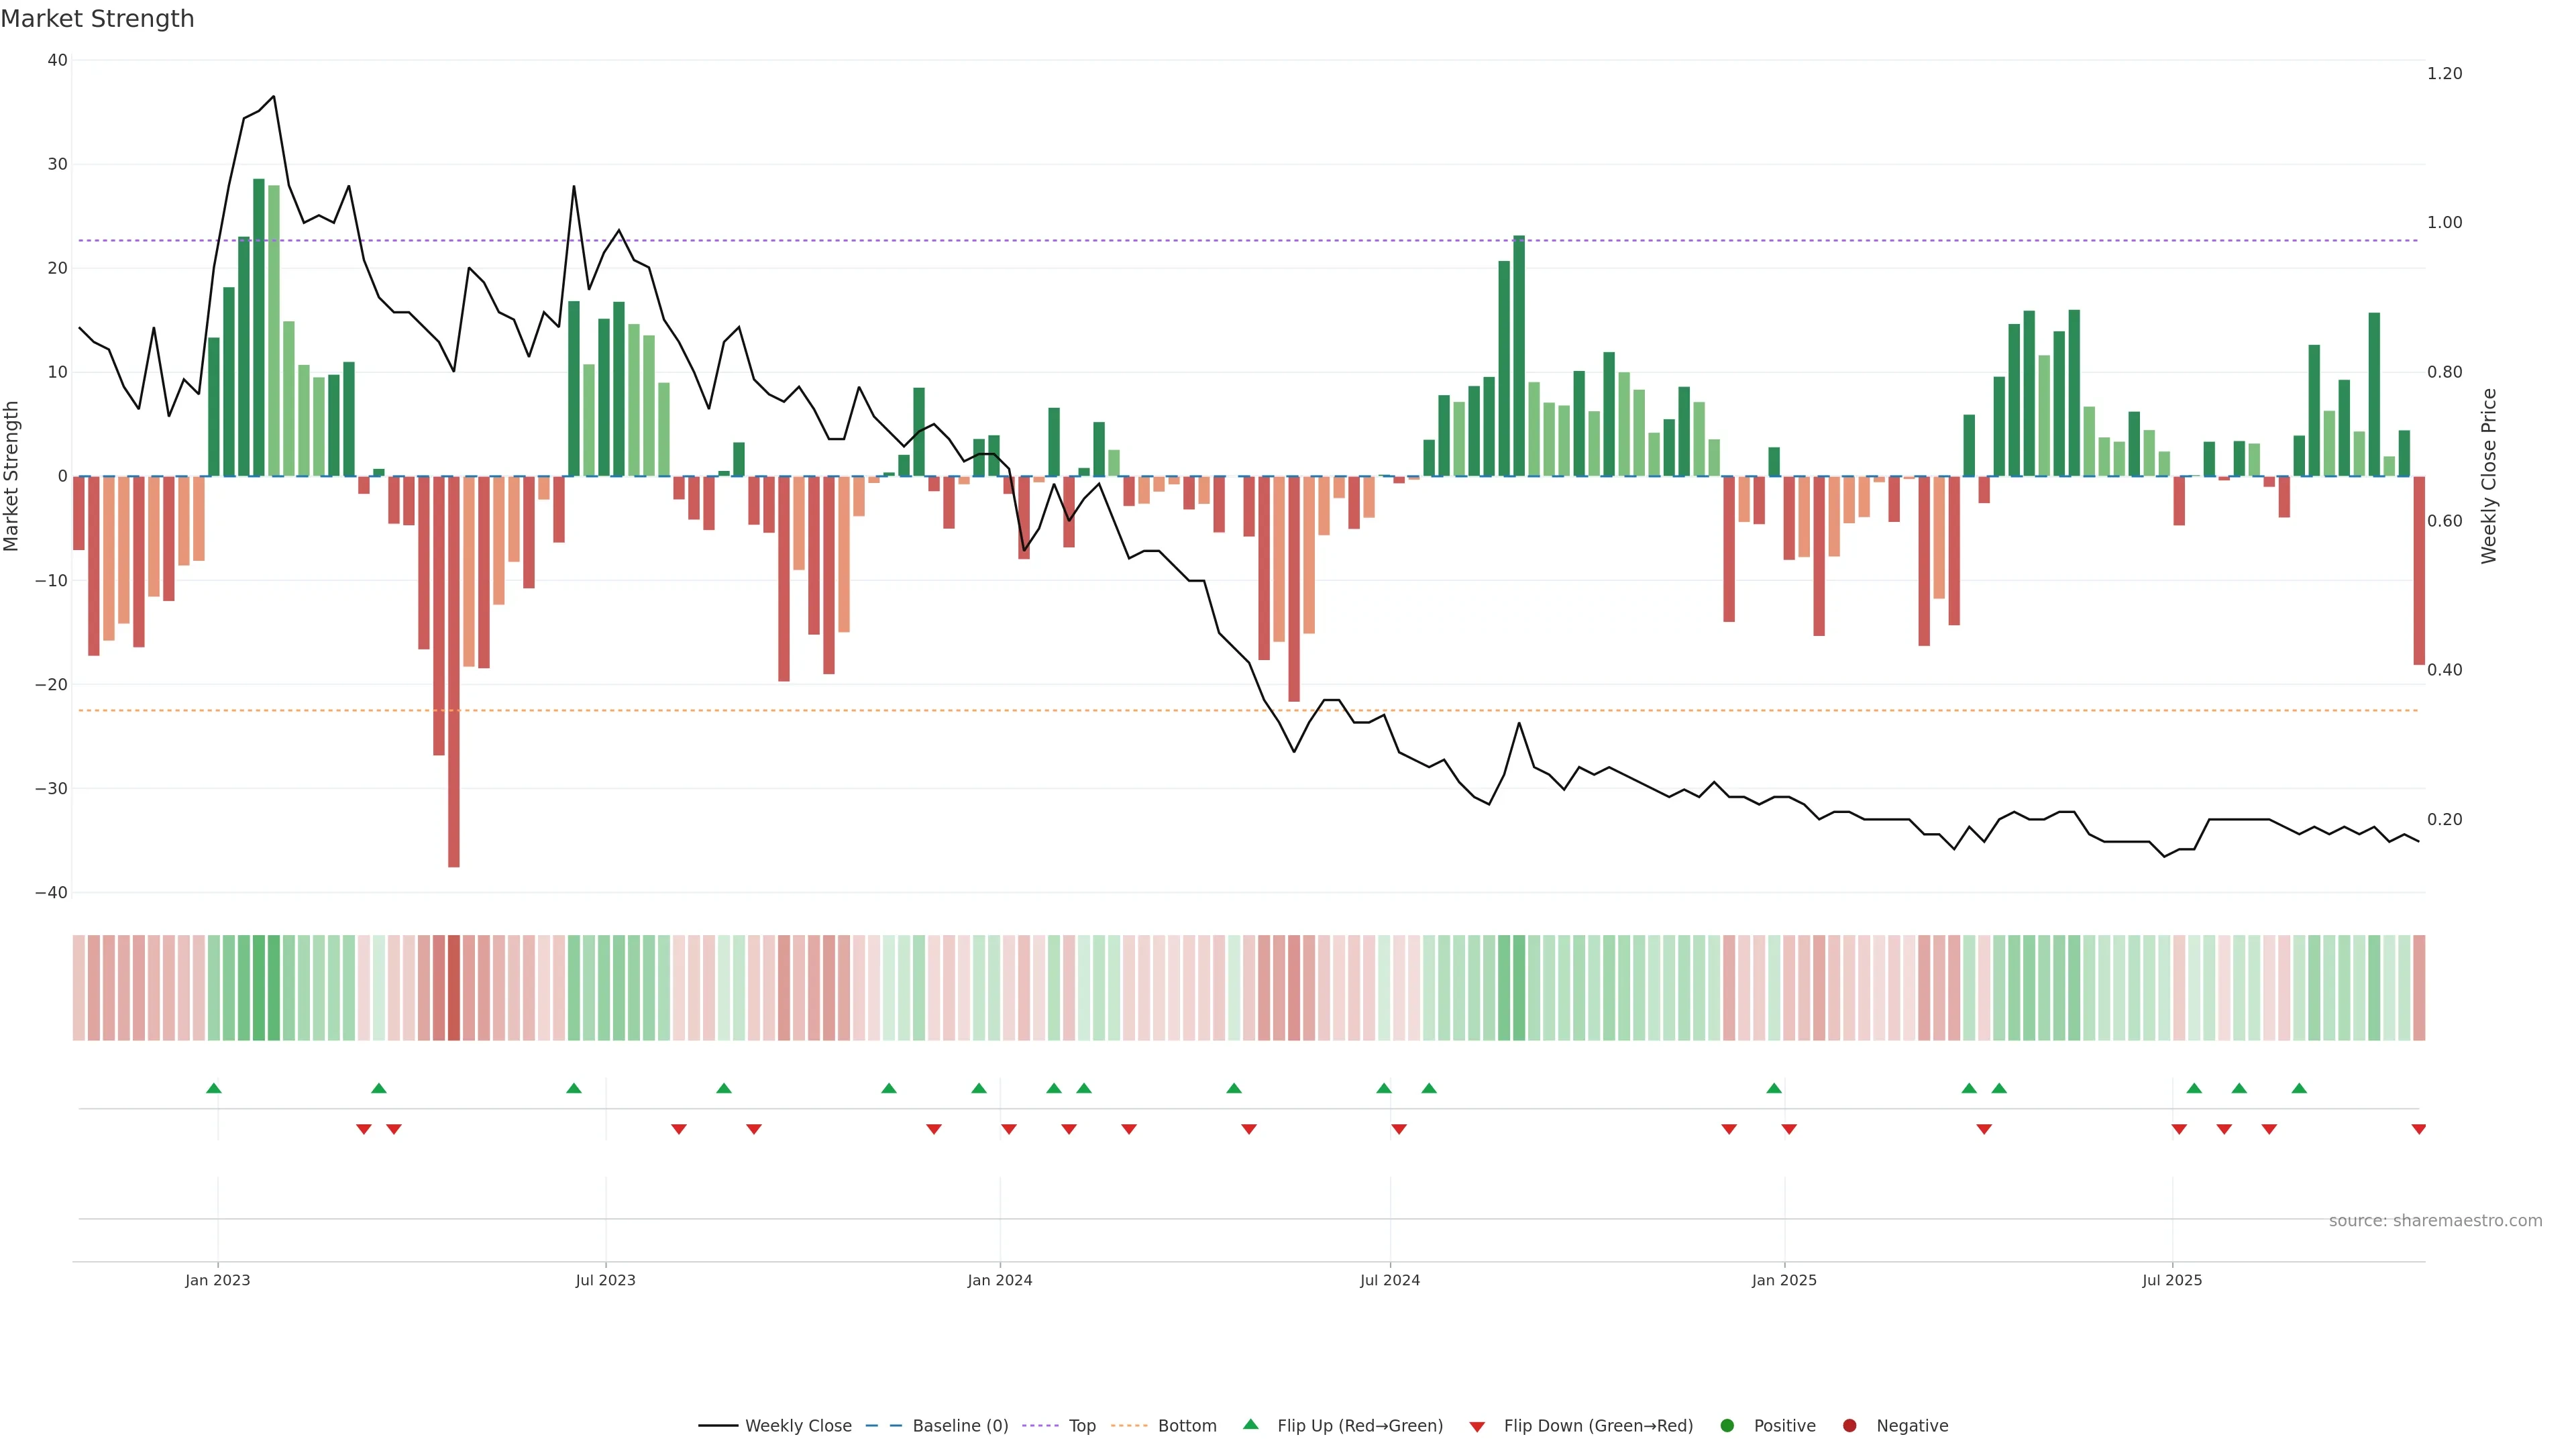The width and height of the screenshot is (2576, 1449).
Task: Click the Jan 2024 x-axis label
Action: 999,1280
